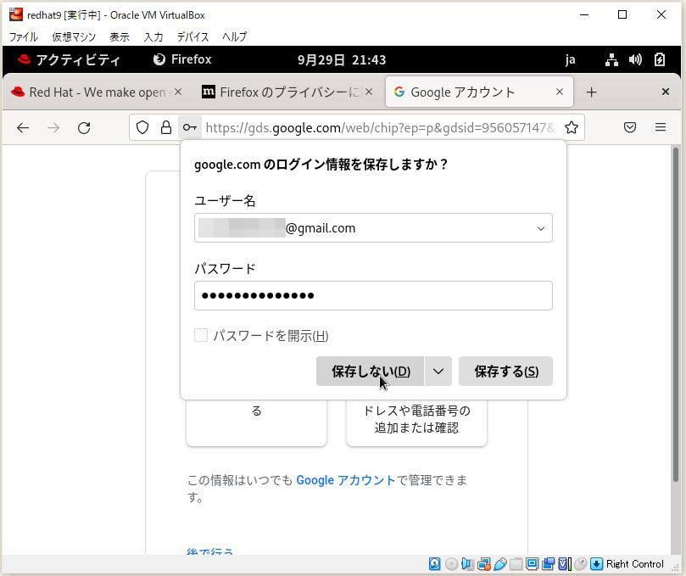Click the key password icon in address bar
This screenshot has height=576, width=686.
(189, 127)
